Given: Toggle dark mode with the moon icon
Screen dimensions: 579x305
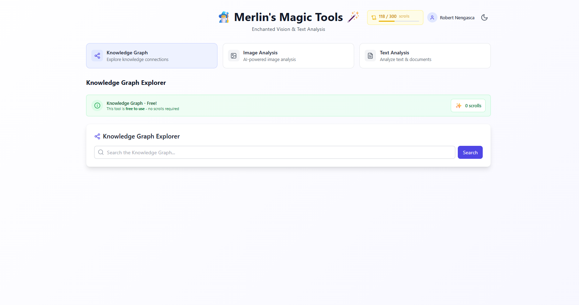Looking at the screenshot, I should (484, 18).
